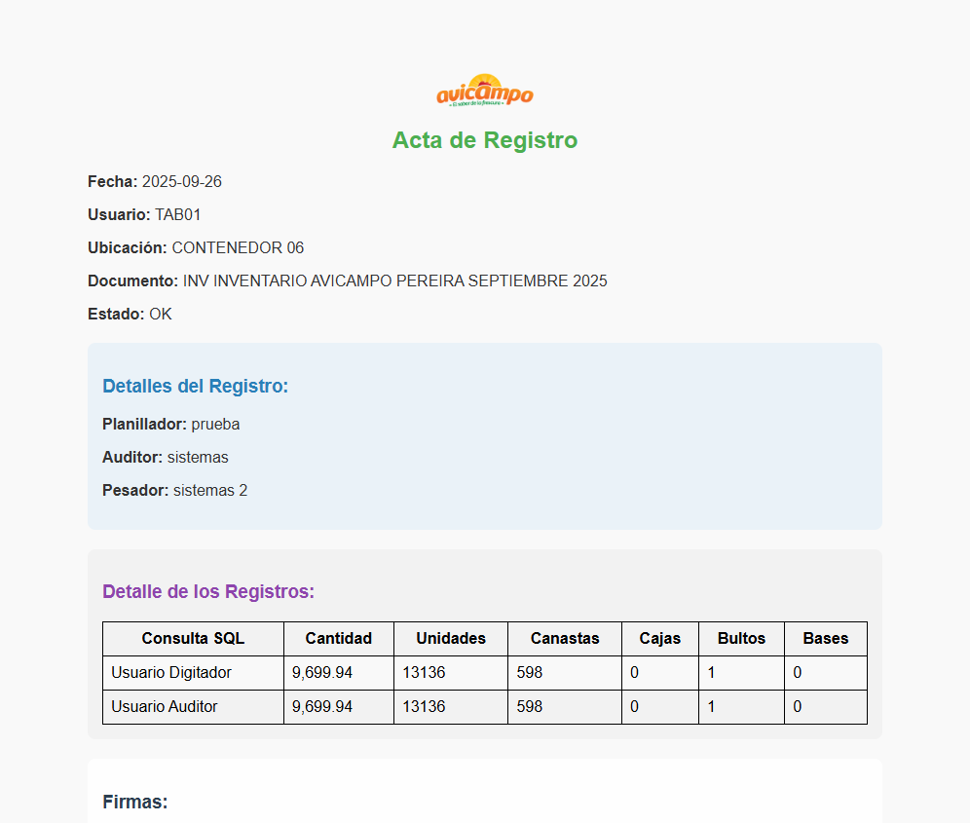
Task: Click the Estado OK status
Action: [161, 314]
